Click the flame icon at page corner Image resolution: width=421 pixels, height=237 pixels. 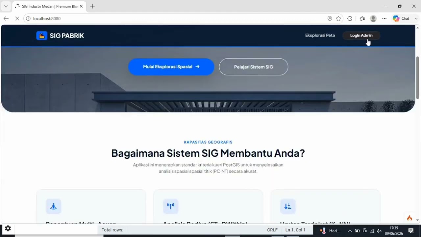(409, 218)
